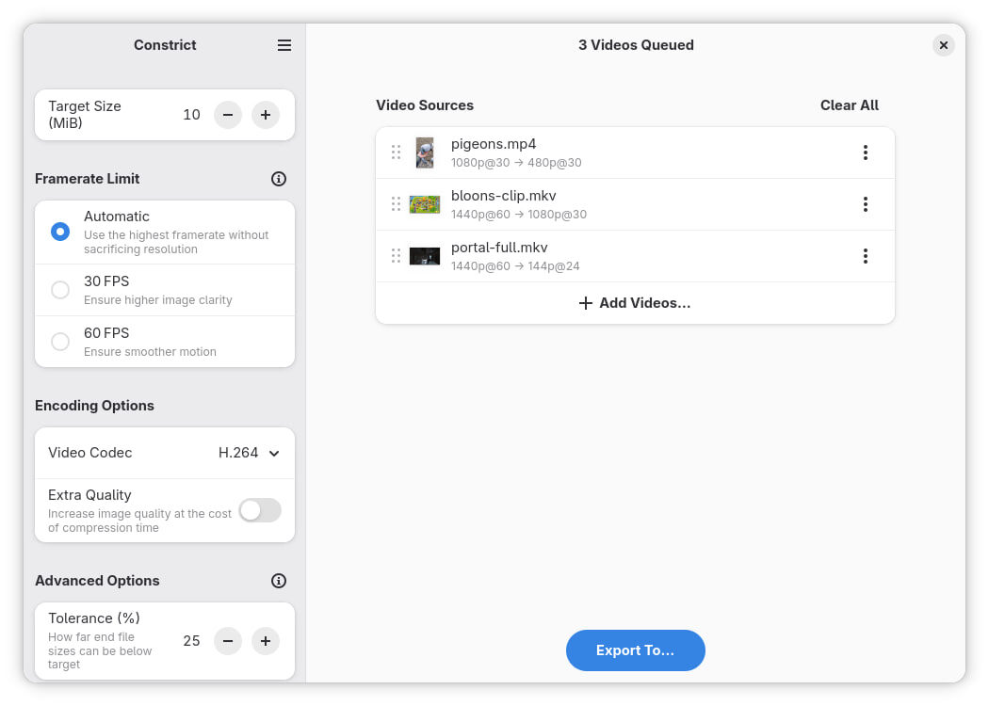This screenshot has height=706, width=989.
Task: Click portal-full.mkv thumbnail
Action: [425, 256]
